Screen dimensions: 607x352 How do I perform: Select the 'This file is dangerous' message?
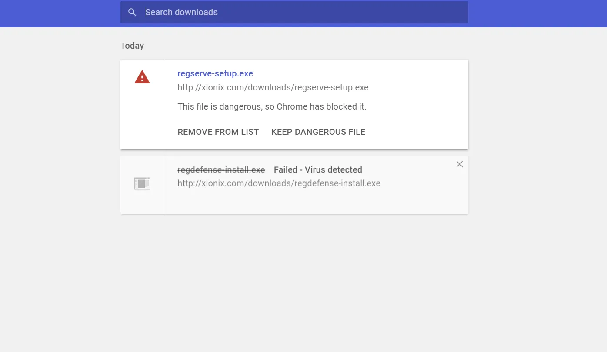coord(272,106)
